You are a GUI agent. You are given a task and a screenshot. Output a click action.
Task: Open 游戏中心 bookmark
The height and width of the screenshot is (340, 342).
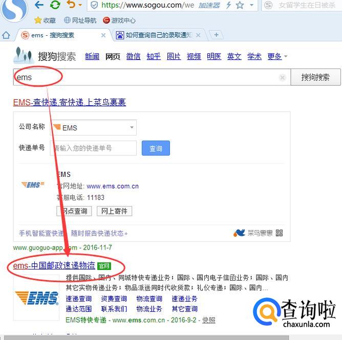(x=119, y=20)
